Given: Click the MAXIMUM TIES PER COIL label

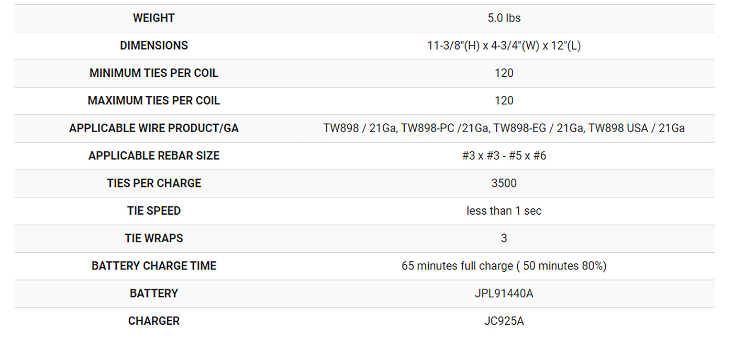Looking at the screenshot, I should click(x=153, y=100).
